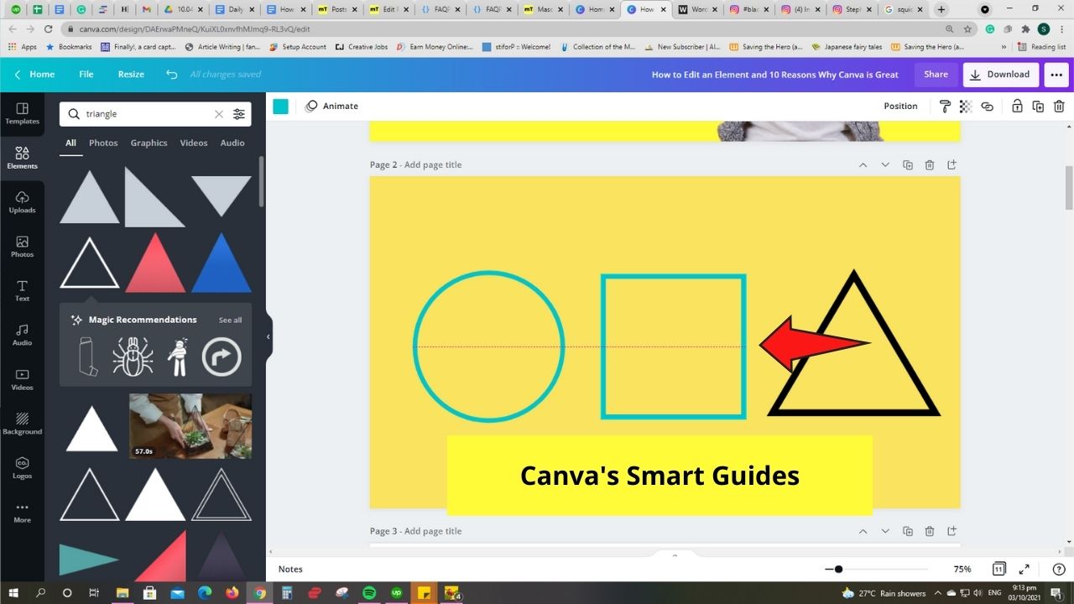Open the File menu
Screen dimensions: 1074x604
click(86, 74)
